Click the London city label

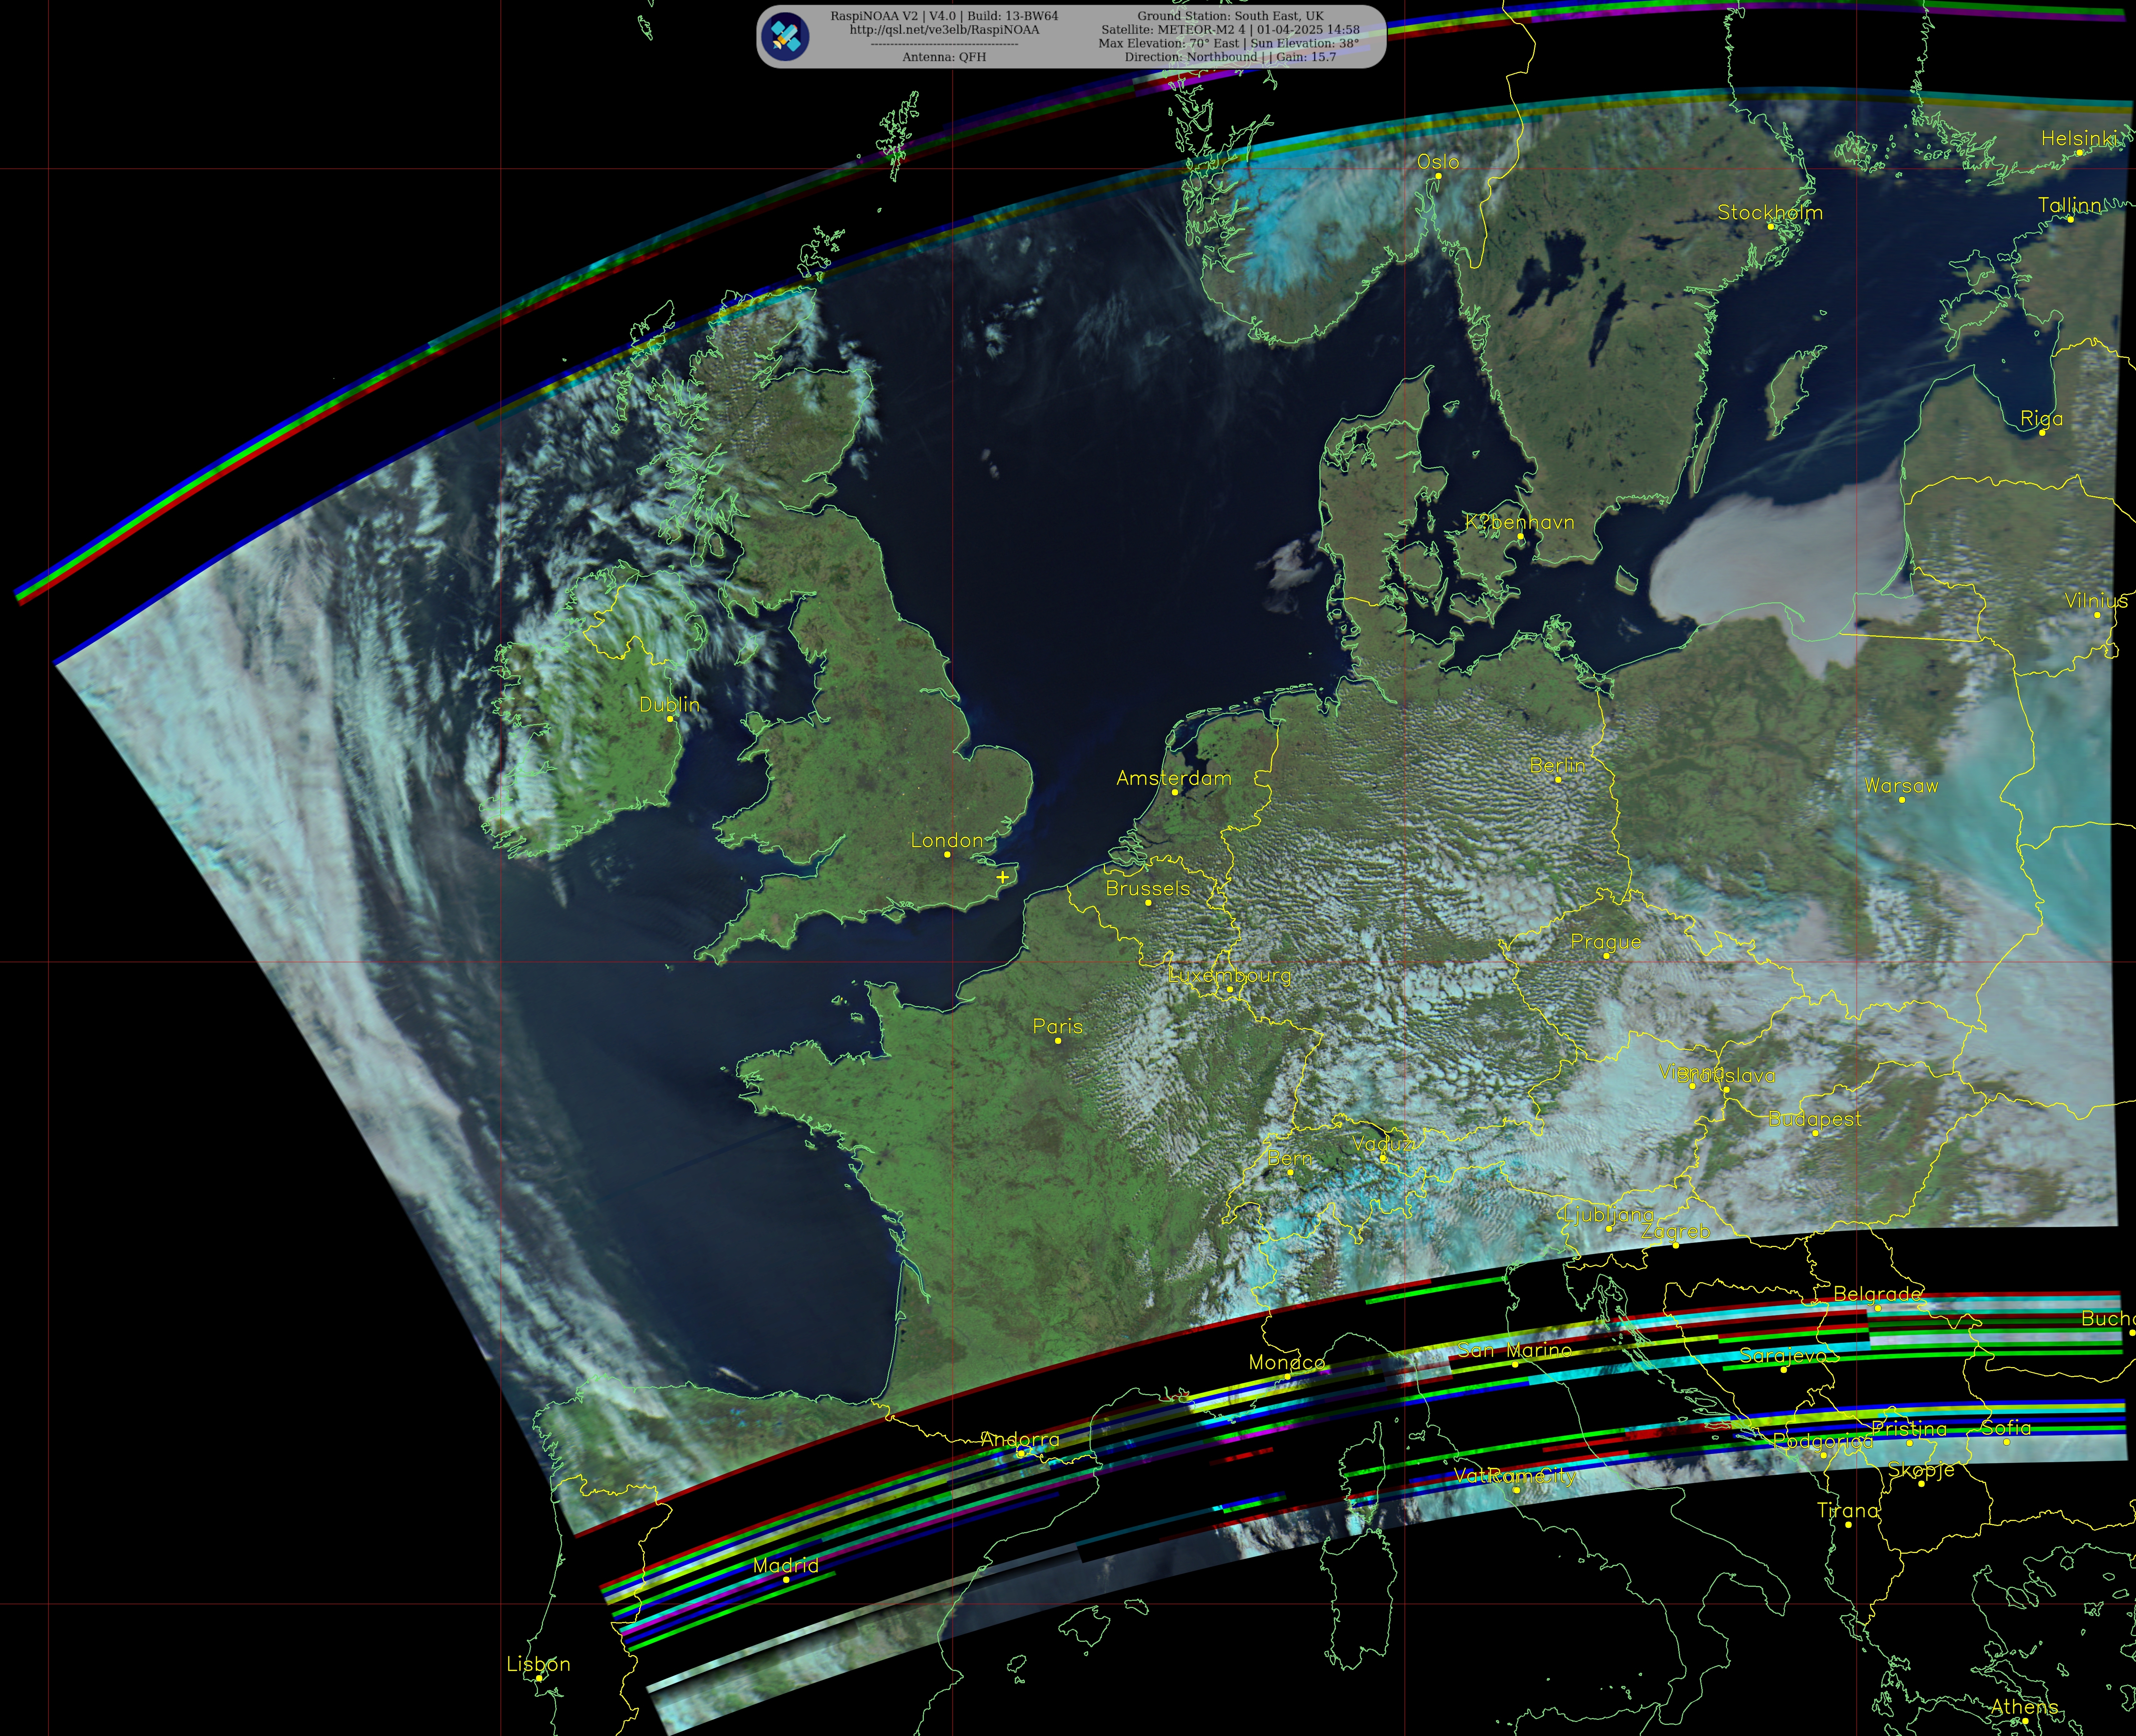click(x=947, y=841)
